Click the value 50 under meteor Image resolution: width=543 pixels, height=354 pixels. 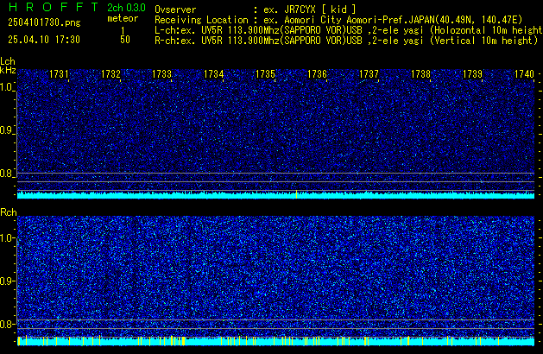click(x=125, y=40)
